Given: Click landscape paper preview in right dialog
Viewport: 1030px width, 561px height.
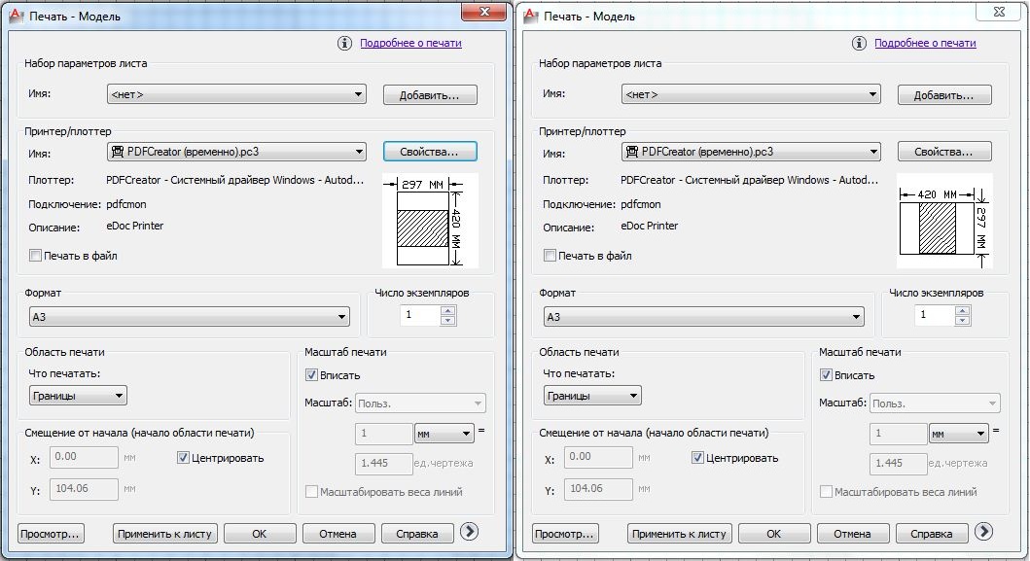Looking at the screenshot, I should (x=944, y=220).
